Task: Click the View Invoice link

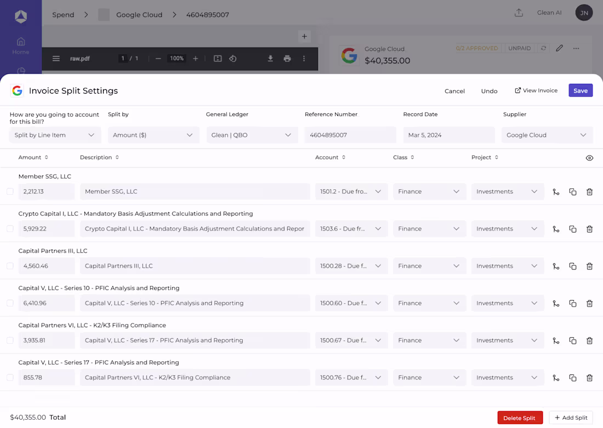Action: [536, 91]
